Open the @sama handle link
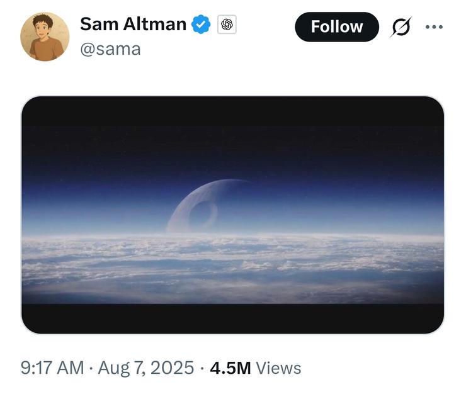Image resolution: width=466 pixels, height=399 pixels. coord(110,48)
